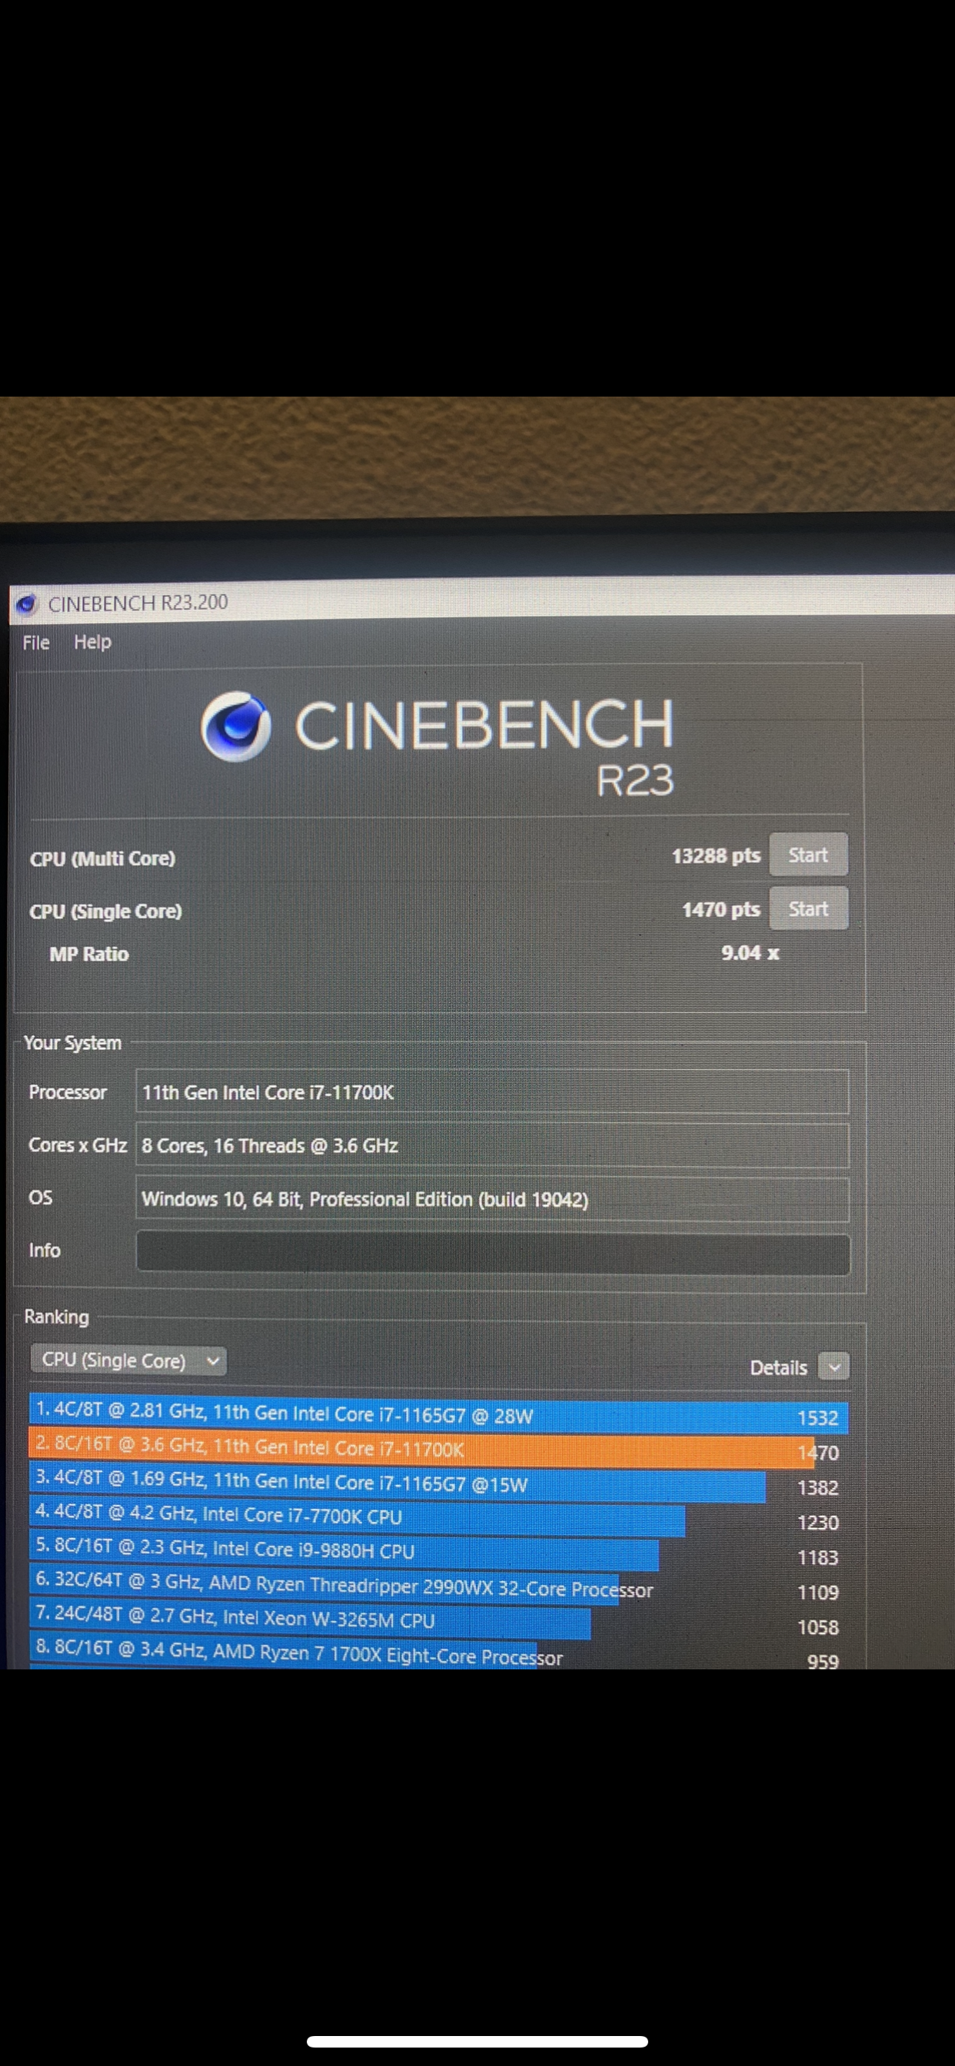Click the 1230 score in ranking
This screenshot has width=955, height=2066.
point(818,1523)
